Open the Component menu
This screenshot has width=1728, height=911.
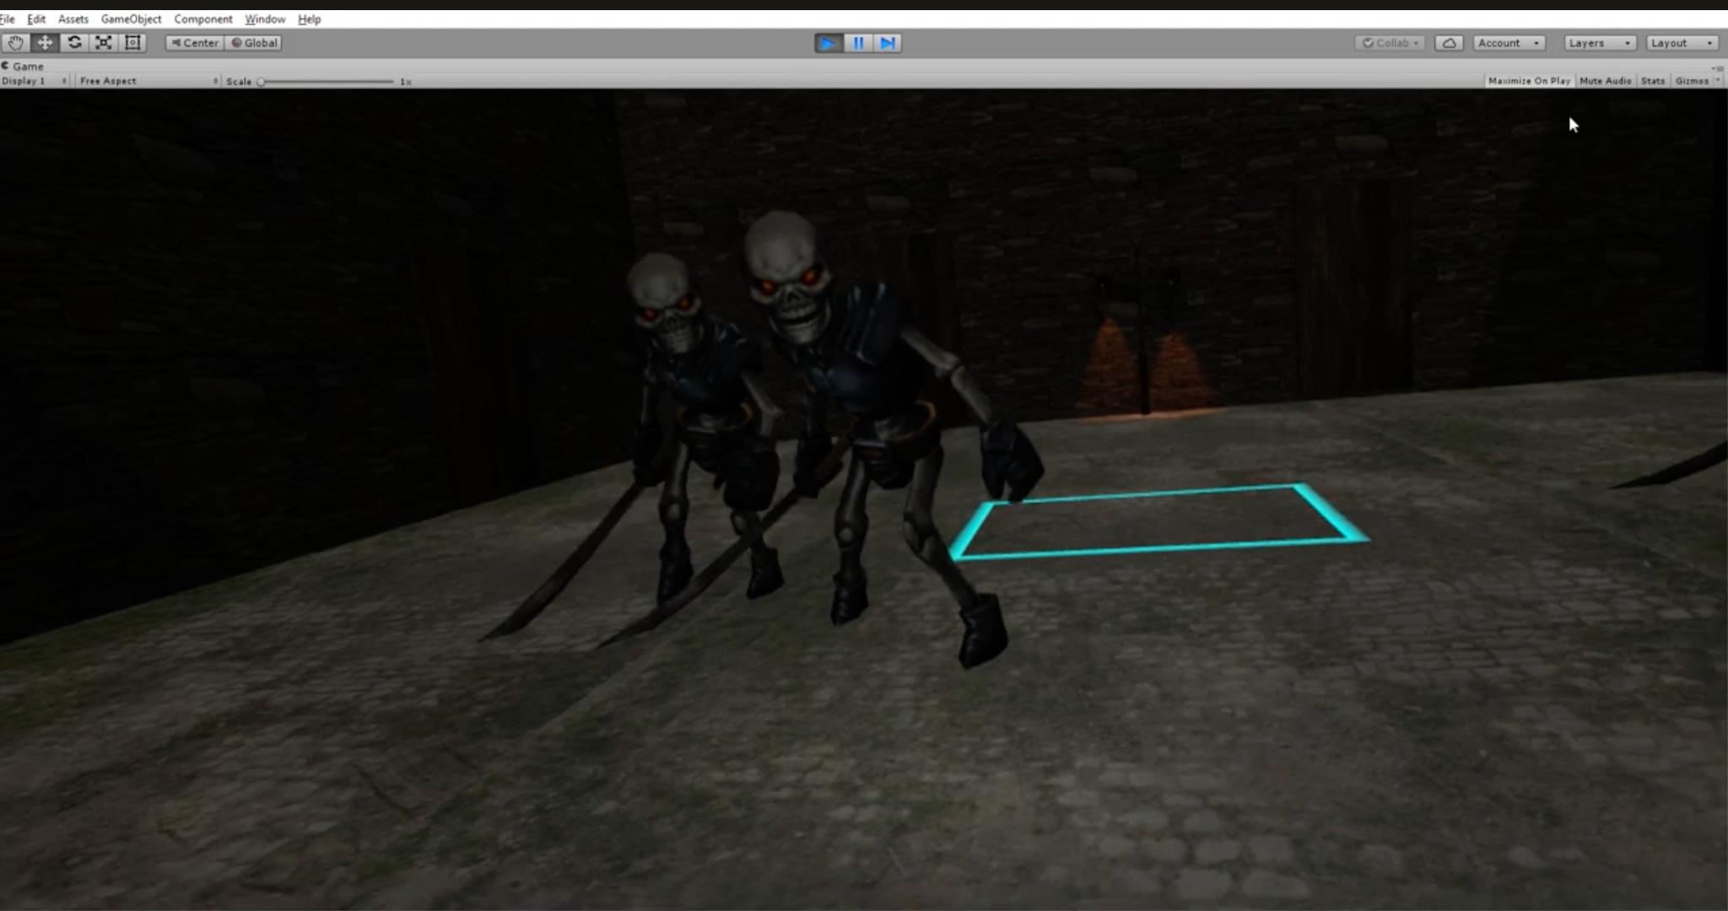point(203,19)
